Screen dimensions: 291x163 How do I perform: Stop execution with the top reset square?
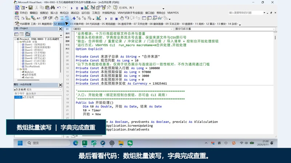coord(82,8)
